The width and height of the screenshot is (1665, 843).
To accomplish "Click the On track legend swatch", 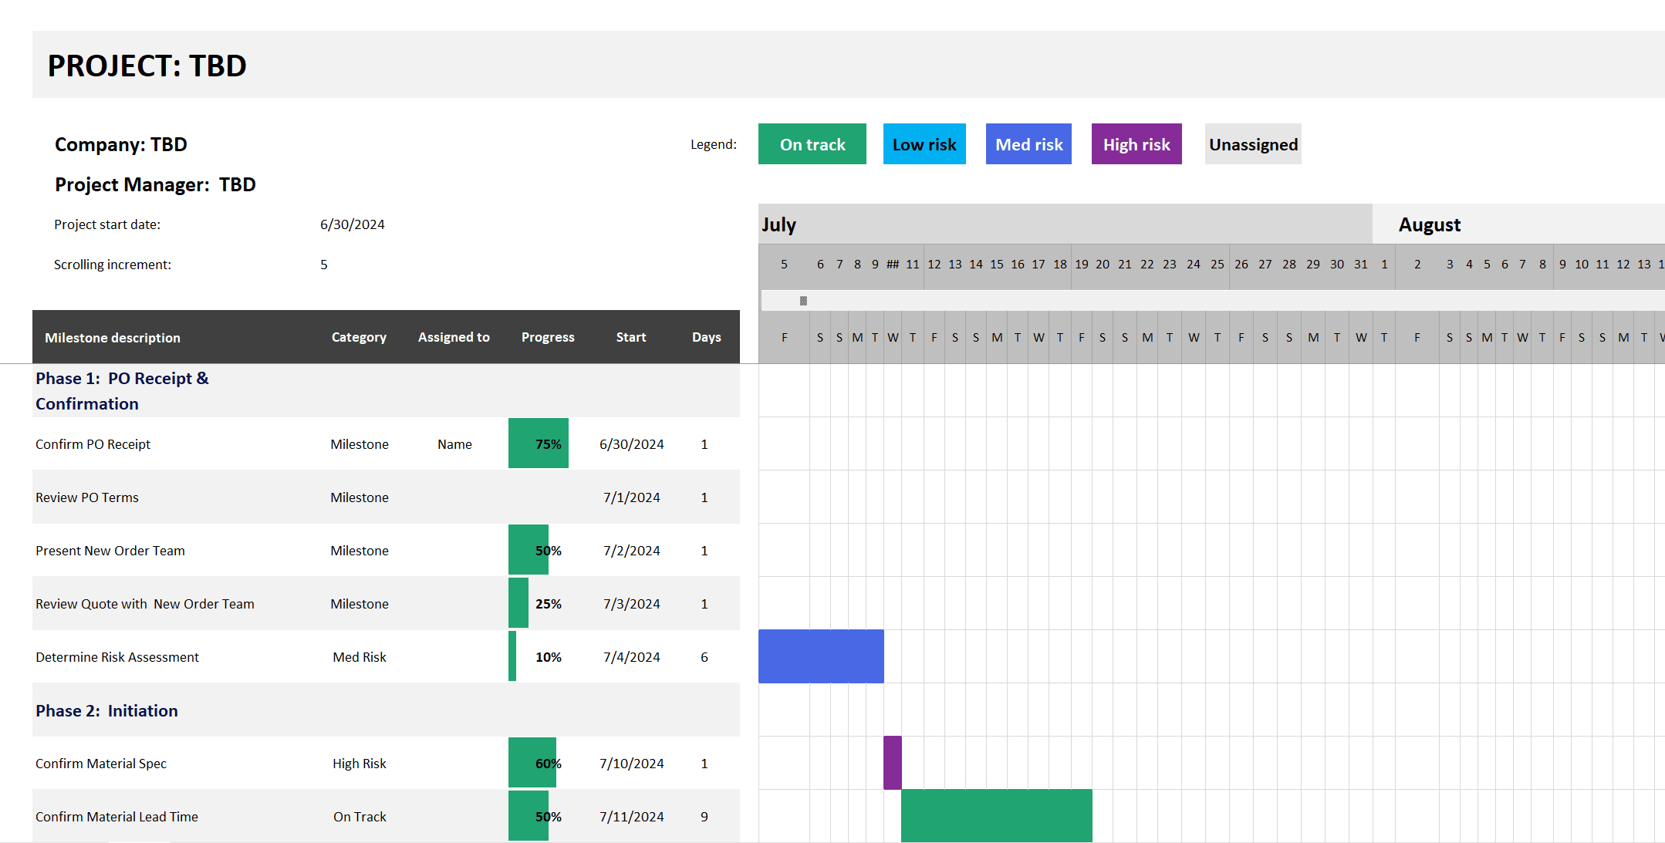I will 812,144.
